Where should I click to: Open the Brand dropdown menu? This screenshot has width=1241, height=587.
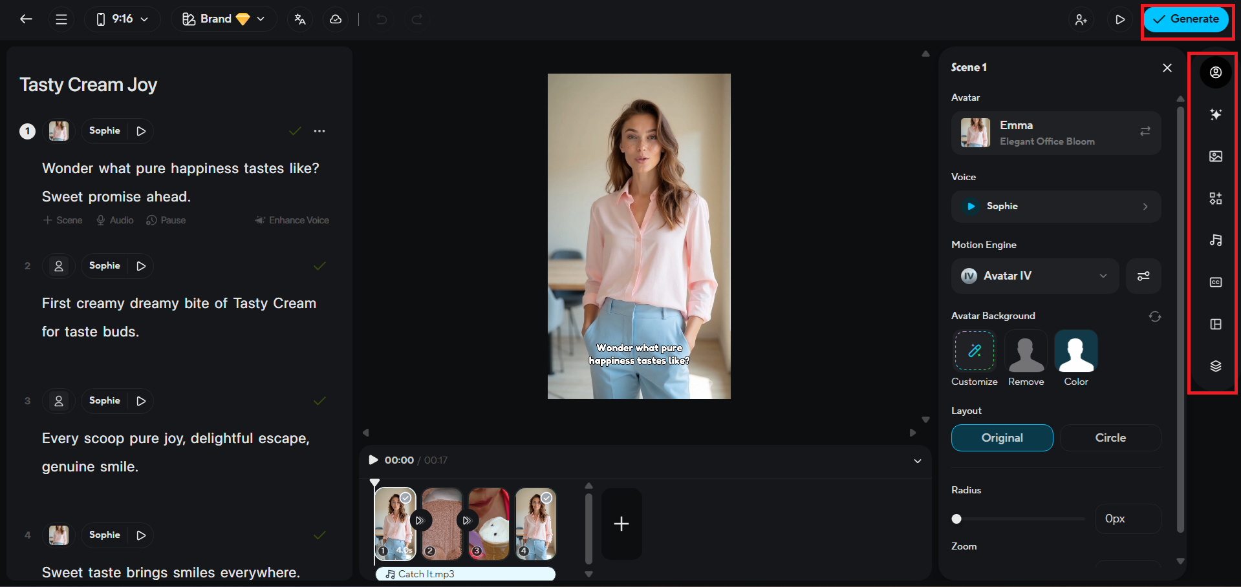pyautogui.click(x=224, y=19)
